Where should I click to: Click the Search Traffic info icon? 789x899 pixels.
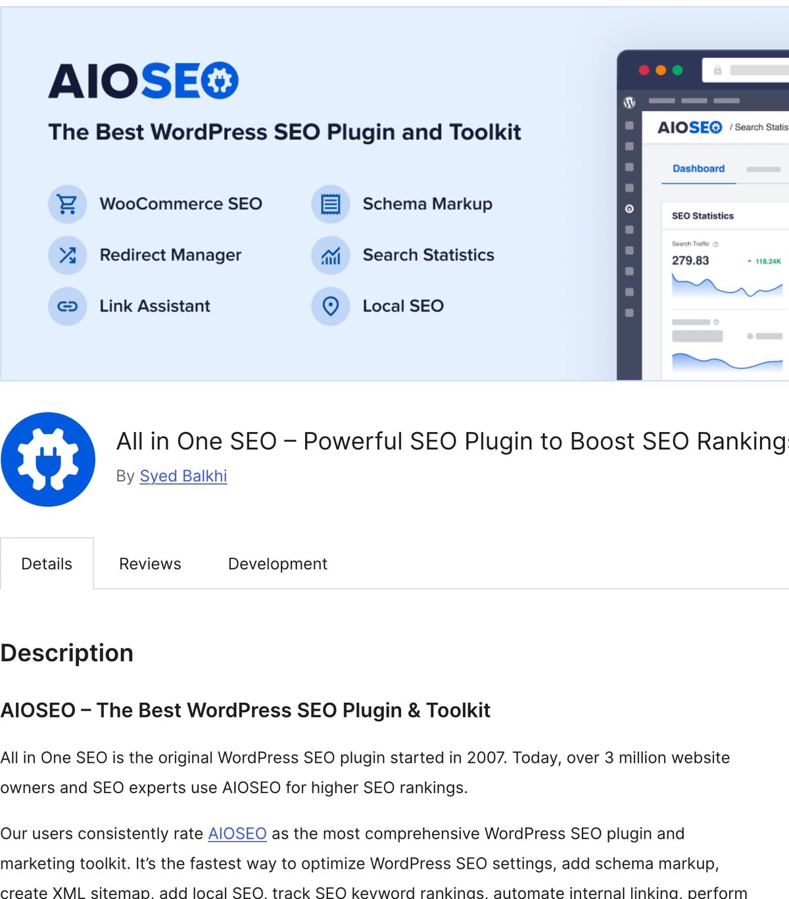[716, 244]
